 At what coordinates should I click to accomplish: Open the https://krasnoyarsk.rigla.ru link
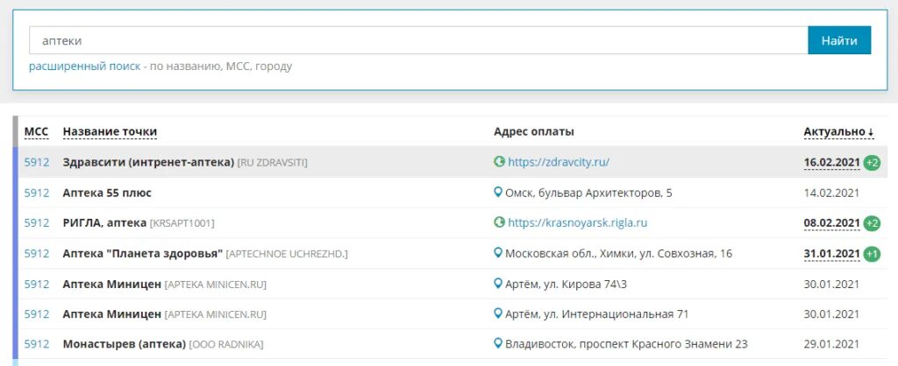(x=577, y=223)
